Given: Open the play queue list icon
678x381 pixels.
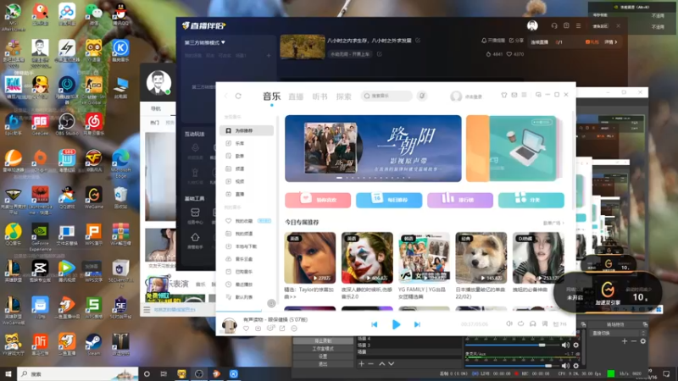Looking at the screenshot, I should 559,324.
